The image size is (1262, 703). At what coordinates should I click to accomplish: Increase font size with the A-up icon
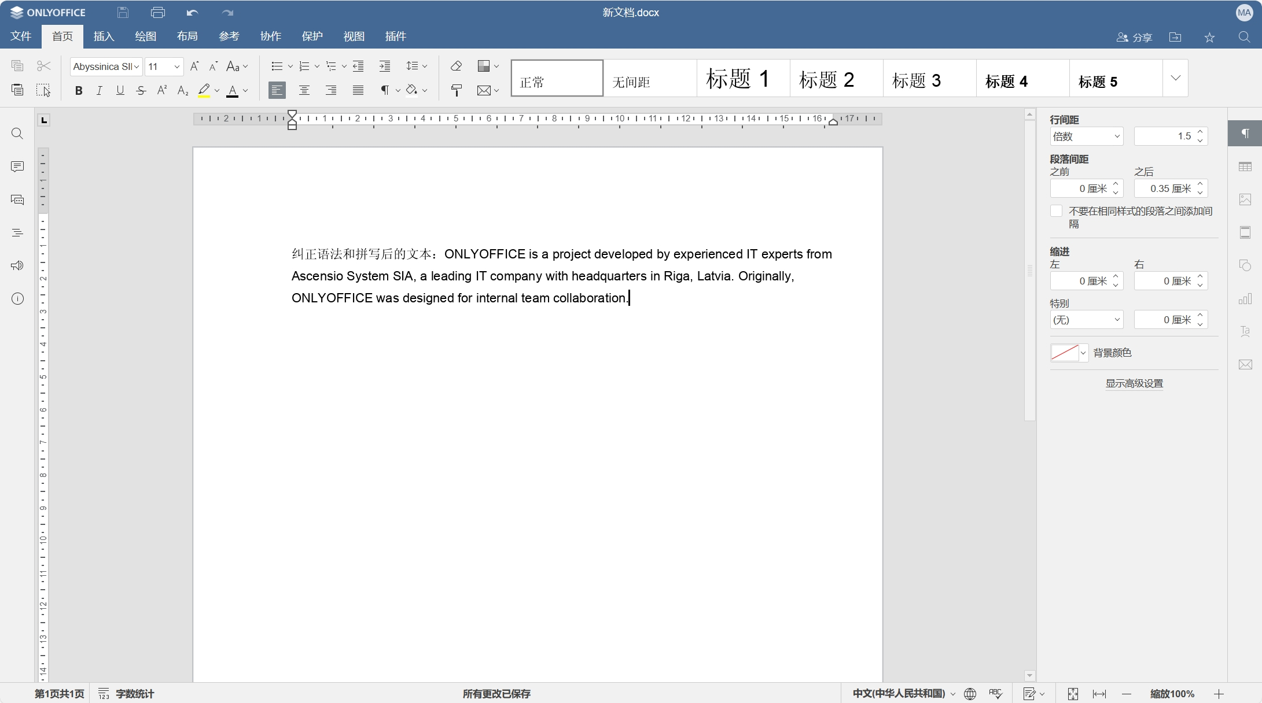[x=194, y=66]
